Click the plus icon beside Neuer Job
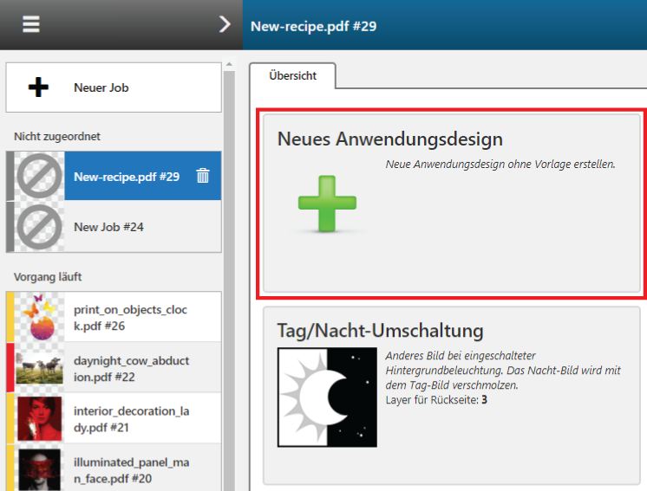 (38, 87)
